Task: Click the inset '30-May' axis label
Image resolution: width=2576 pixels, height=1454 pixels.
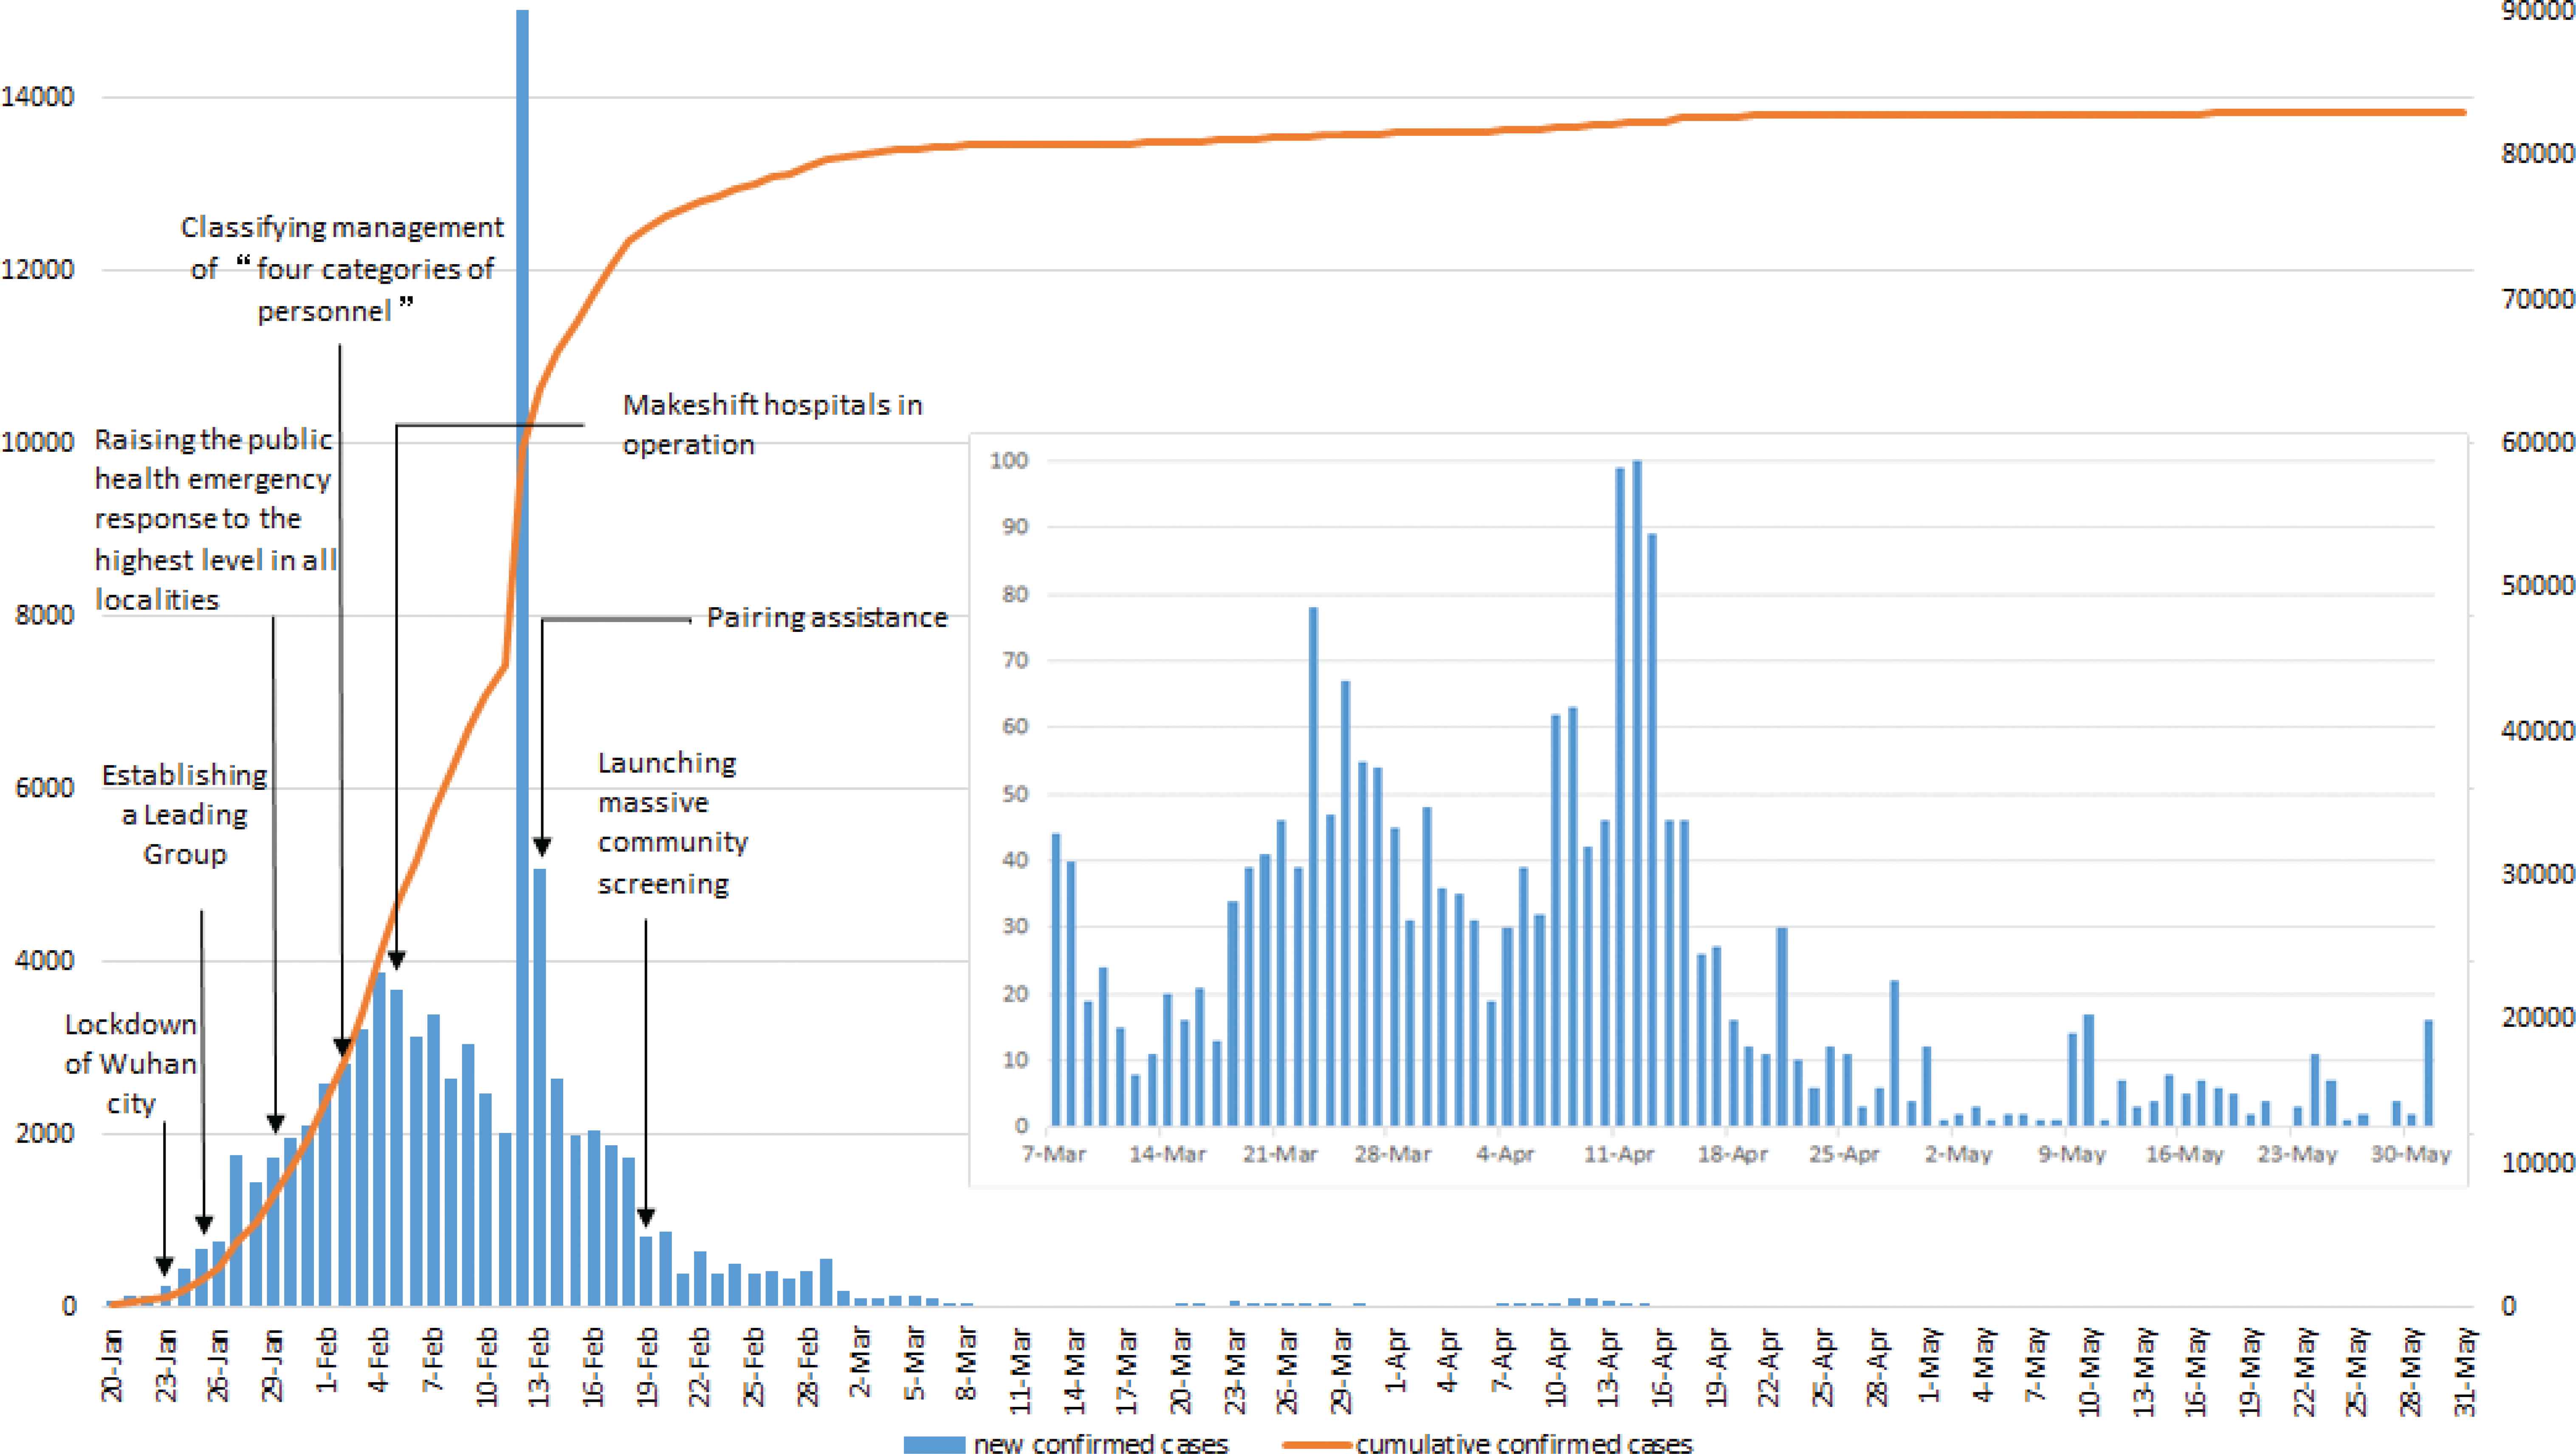Action: coord(2411,1154)
